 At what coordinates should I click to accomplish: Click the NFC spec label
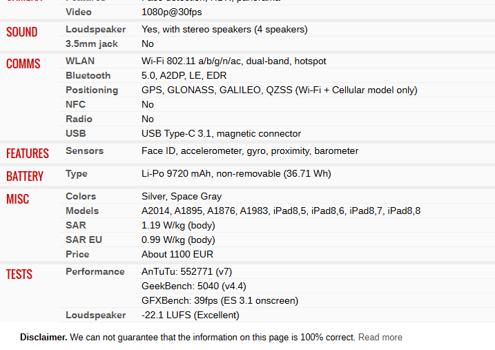75,104
